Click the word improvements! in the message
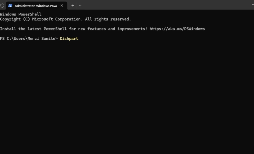The image size is (254, 154). [132, 29]
